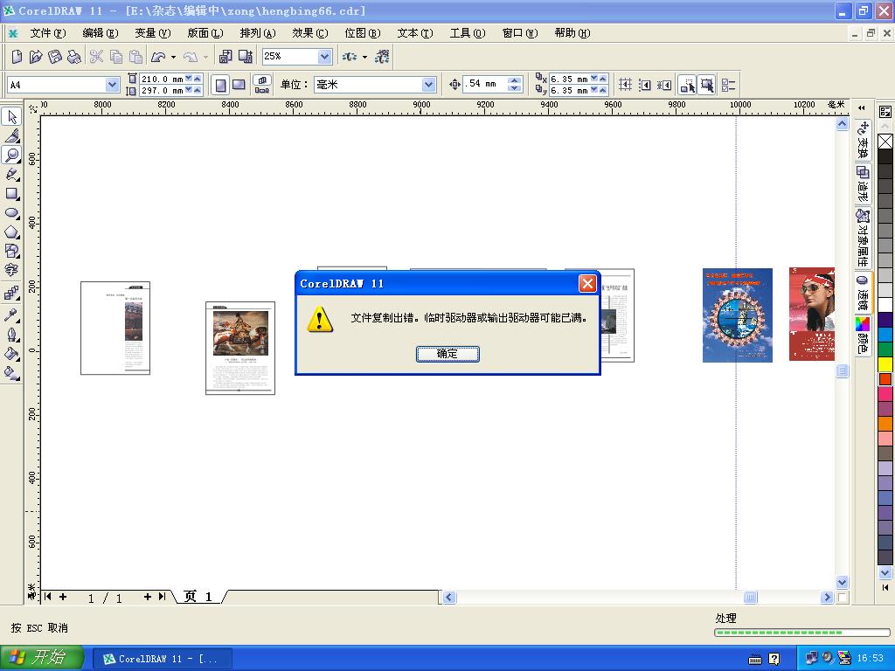Open the 文件 (File) menu
The width and height of the screenshot is (895, 671).
[x=47, y=33]
